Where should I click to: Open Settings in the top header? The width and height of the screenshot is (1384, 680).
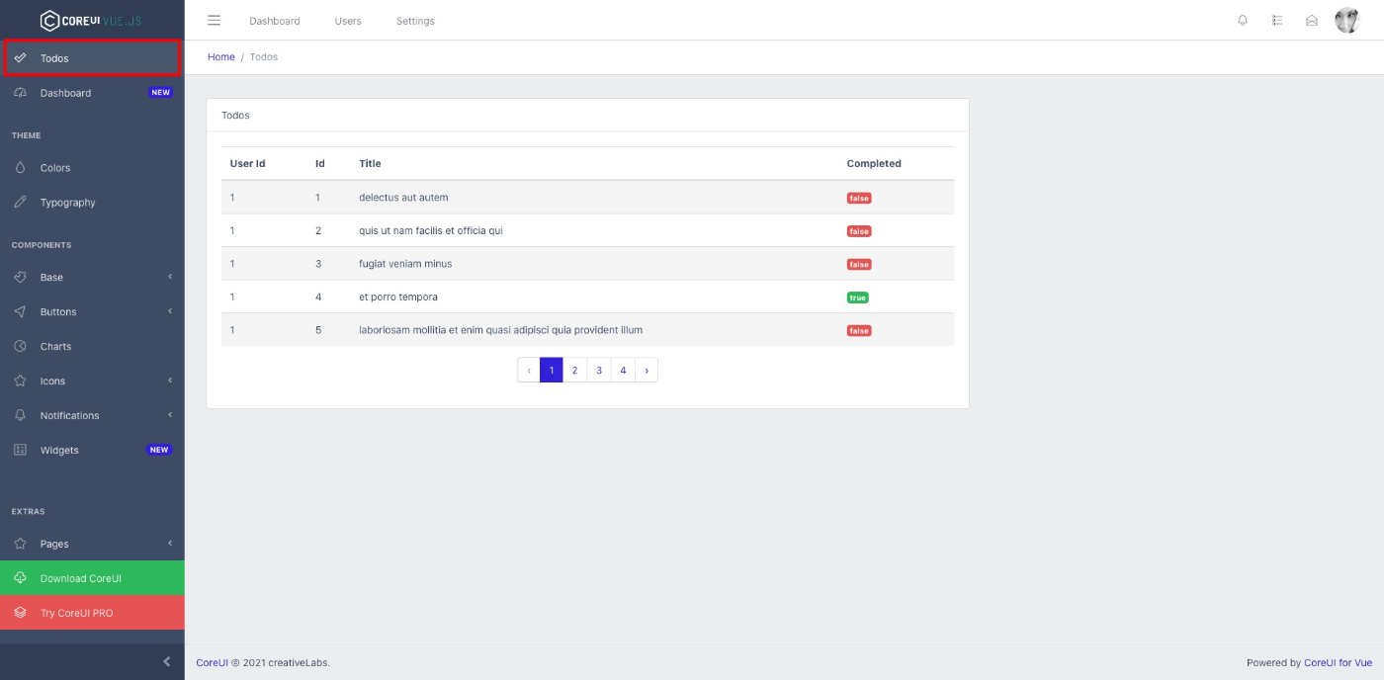(x=415, y=21)
